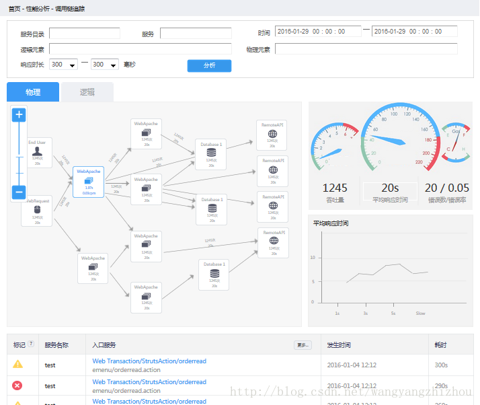Zoom out with the minus button

(19, 192)
